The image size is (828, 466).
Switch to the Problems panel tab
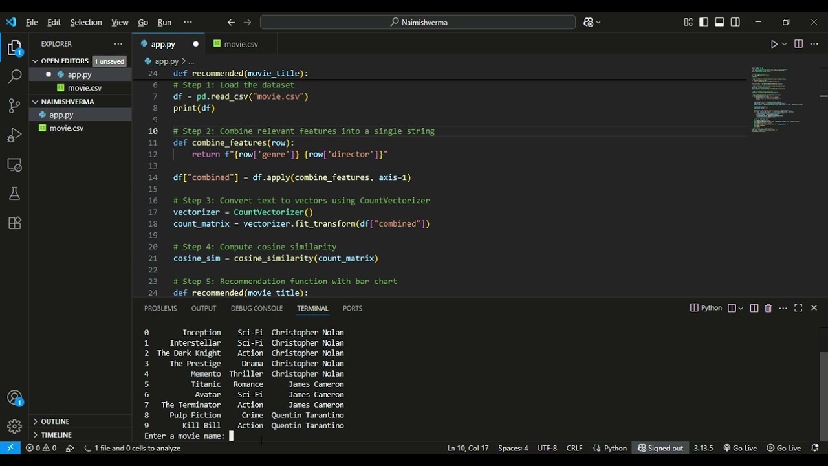pyautogui.click(x=160, y=308)
